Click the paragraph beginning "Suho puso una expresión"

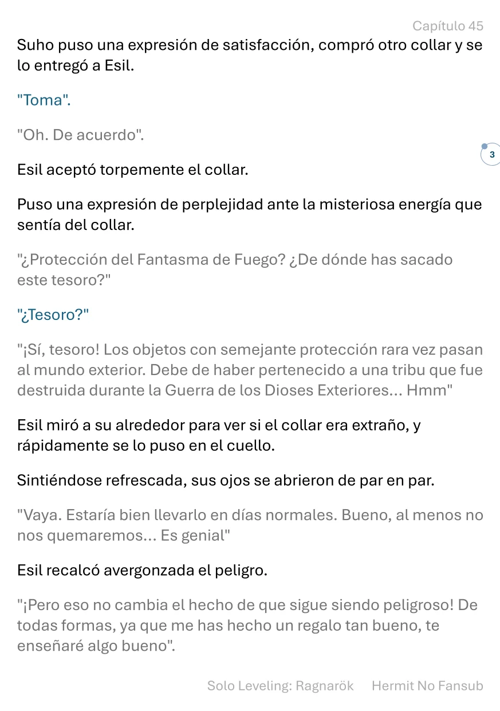[250, 55]
